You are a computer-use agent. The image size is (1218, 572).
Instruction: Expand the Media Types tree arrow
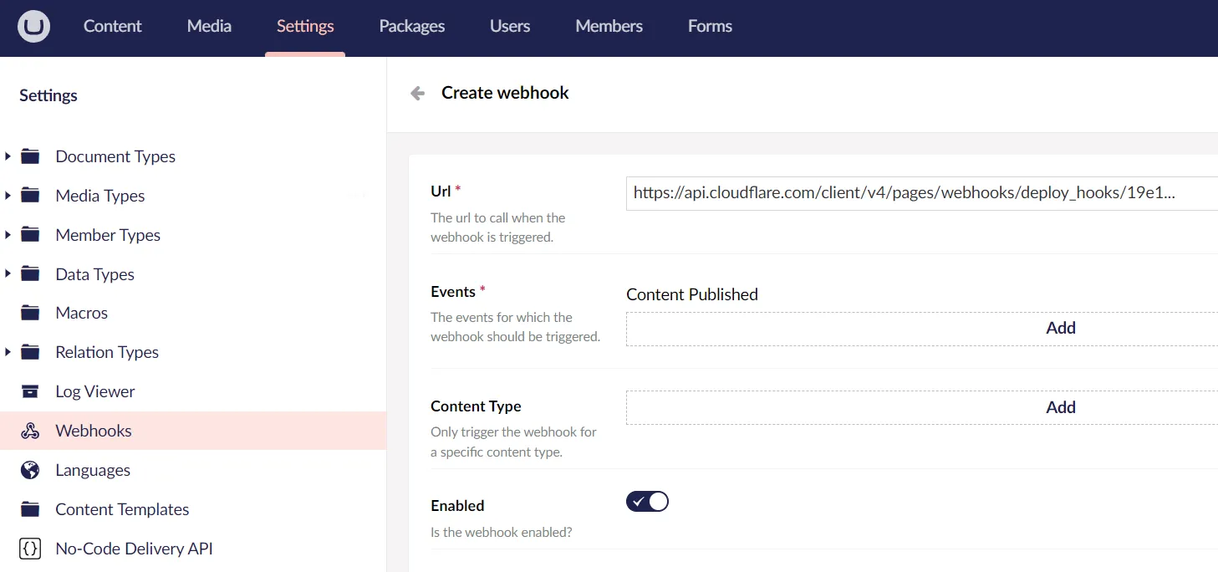click(8, 196)
